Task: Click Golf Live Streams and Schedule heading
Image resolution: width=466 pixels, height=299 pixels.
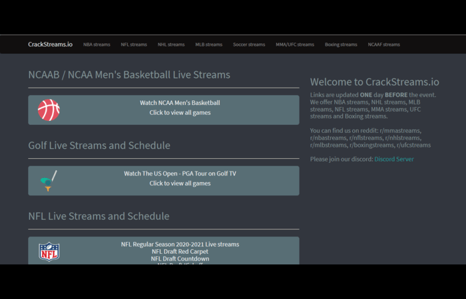Action: (99, 146)
